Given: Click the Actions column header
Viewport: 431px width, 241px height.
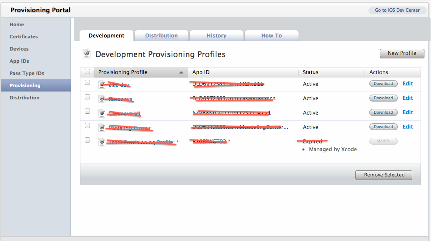Looking at the screenshot, I should pos(379,72).
